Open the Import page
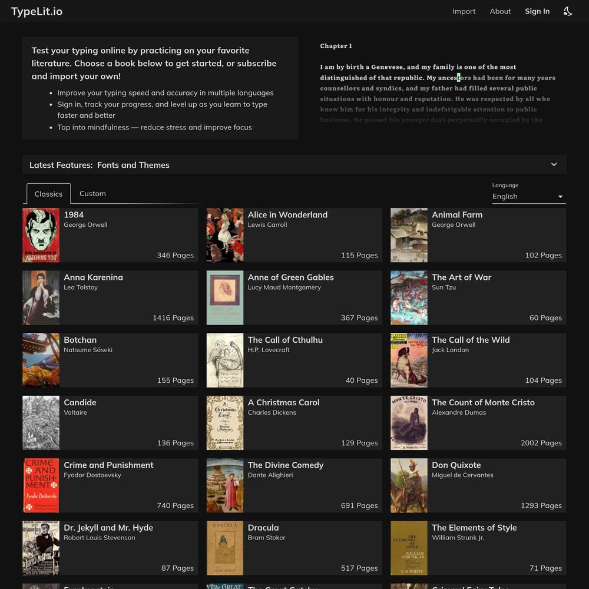589x589 pixels. tap(464, 11)
